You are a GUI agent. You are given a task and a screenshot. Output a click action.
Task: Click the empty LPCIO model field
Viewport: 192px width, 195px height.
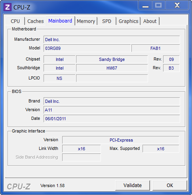(112, 78)
